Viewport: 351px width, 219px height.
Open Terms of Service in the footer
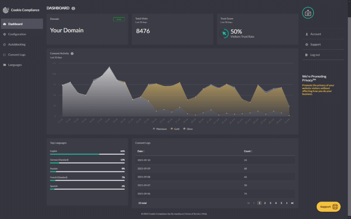click(193, 214)
